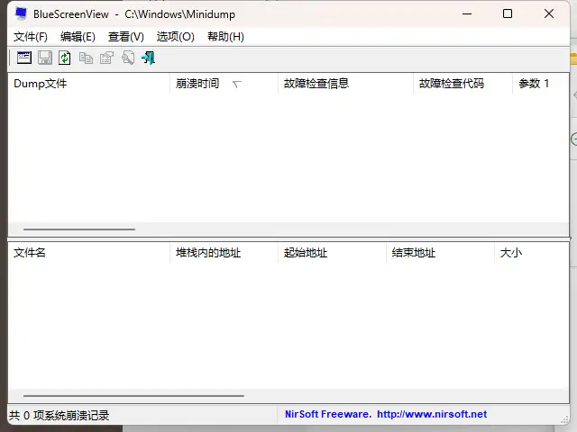
Task: Click the NirSoft Freeware status bar text
Action: point(328,414)
